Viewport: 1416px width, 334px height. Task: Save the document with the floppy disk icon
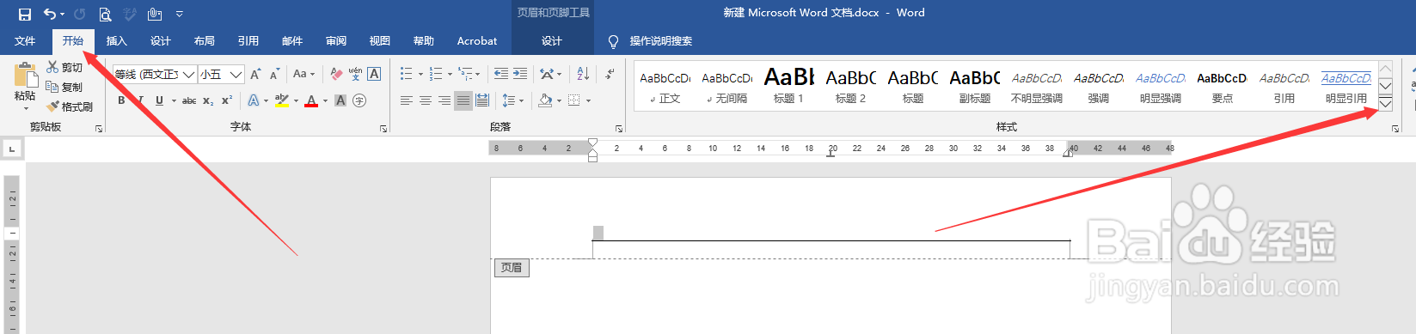[x=24, y=14]
